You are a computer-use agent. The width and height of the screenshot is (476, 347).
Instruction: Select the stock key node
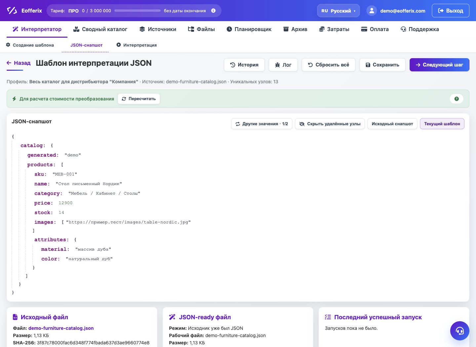pyautogui.click(x=44, y=212)
